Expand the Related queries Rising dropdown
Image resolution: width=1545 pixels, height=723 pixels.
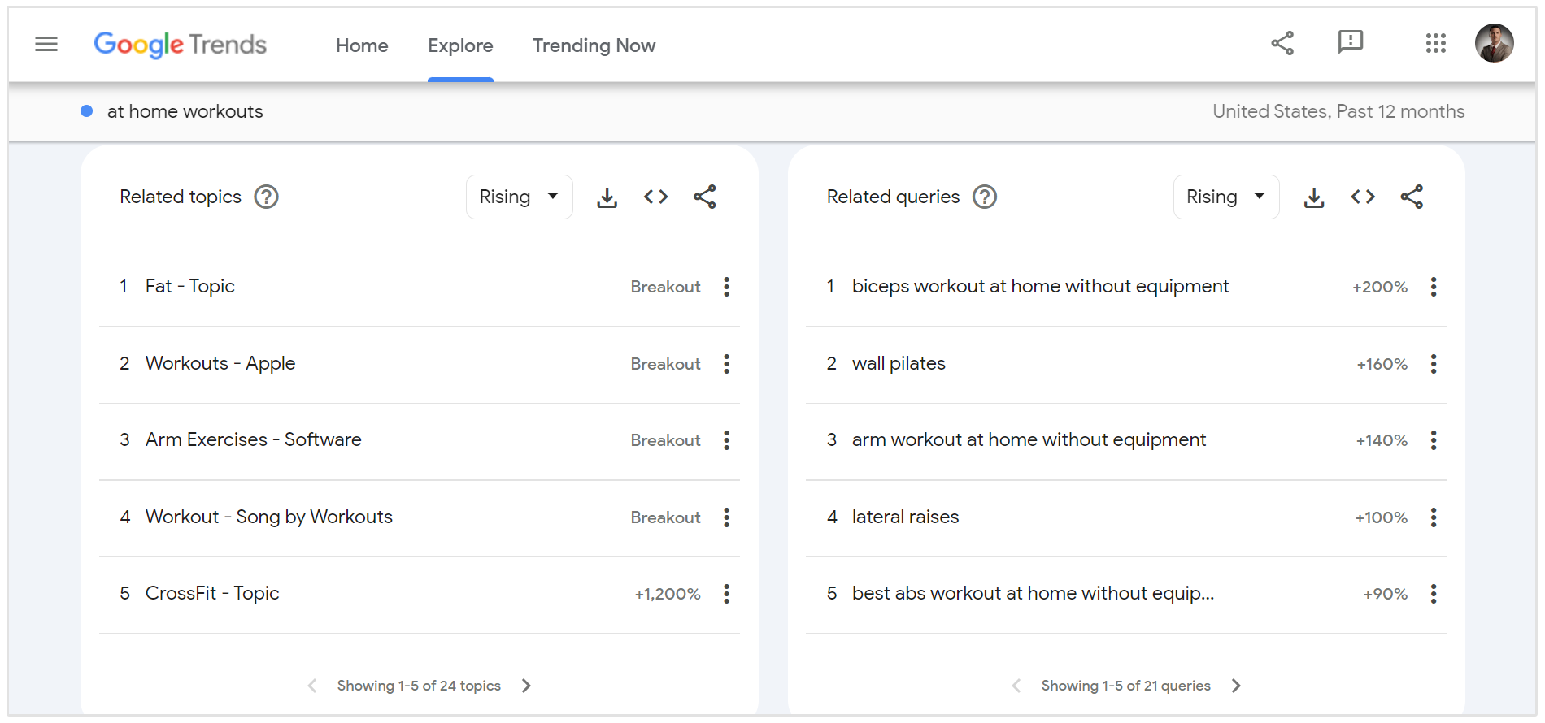(x=1225, y=197)
